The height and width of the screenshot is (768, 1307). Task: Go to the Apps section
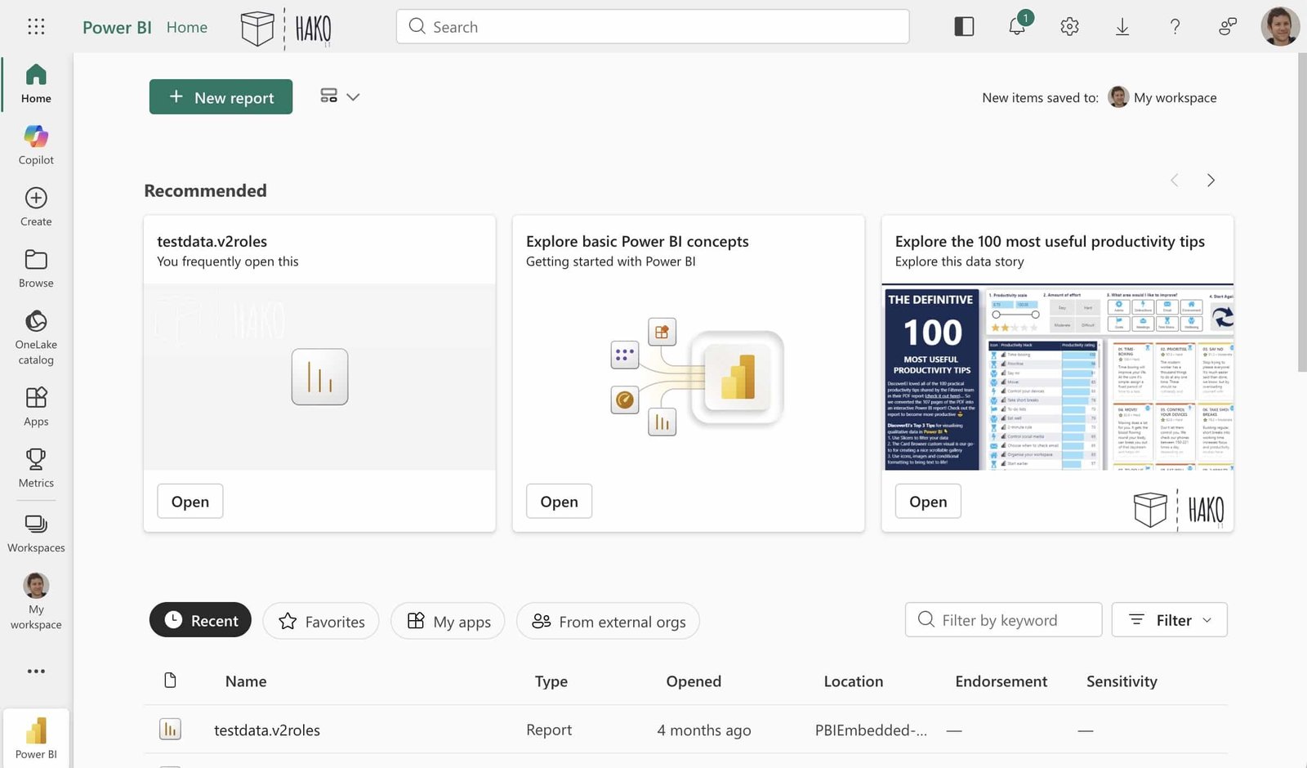[x=35, y=406]
